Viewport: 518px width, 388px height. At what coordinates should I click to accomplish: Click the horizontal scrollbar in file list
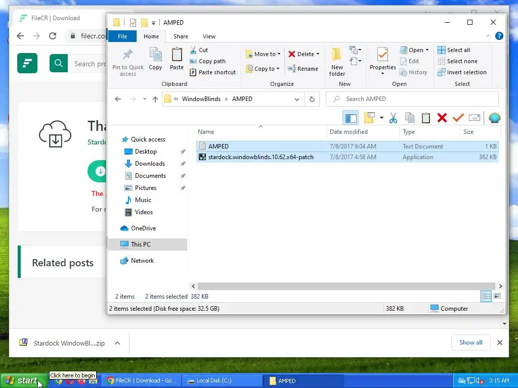tap(346, 286)
